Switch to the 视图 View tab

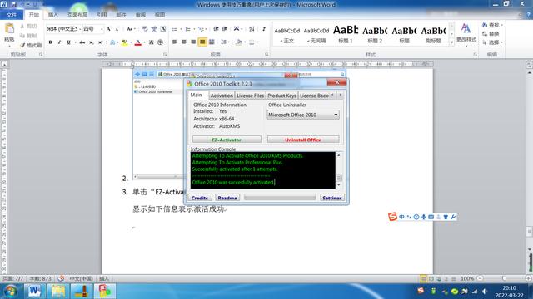click(x=160, y=15)
